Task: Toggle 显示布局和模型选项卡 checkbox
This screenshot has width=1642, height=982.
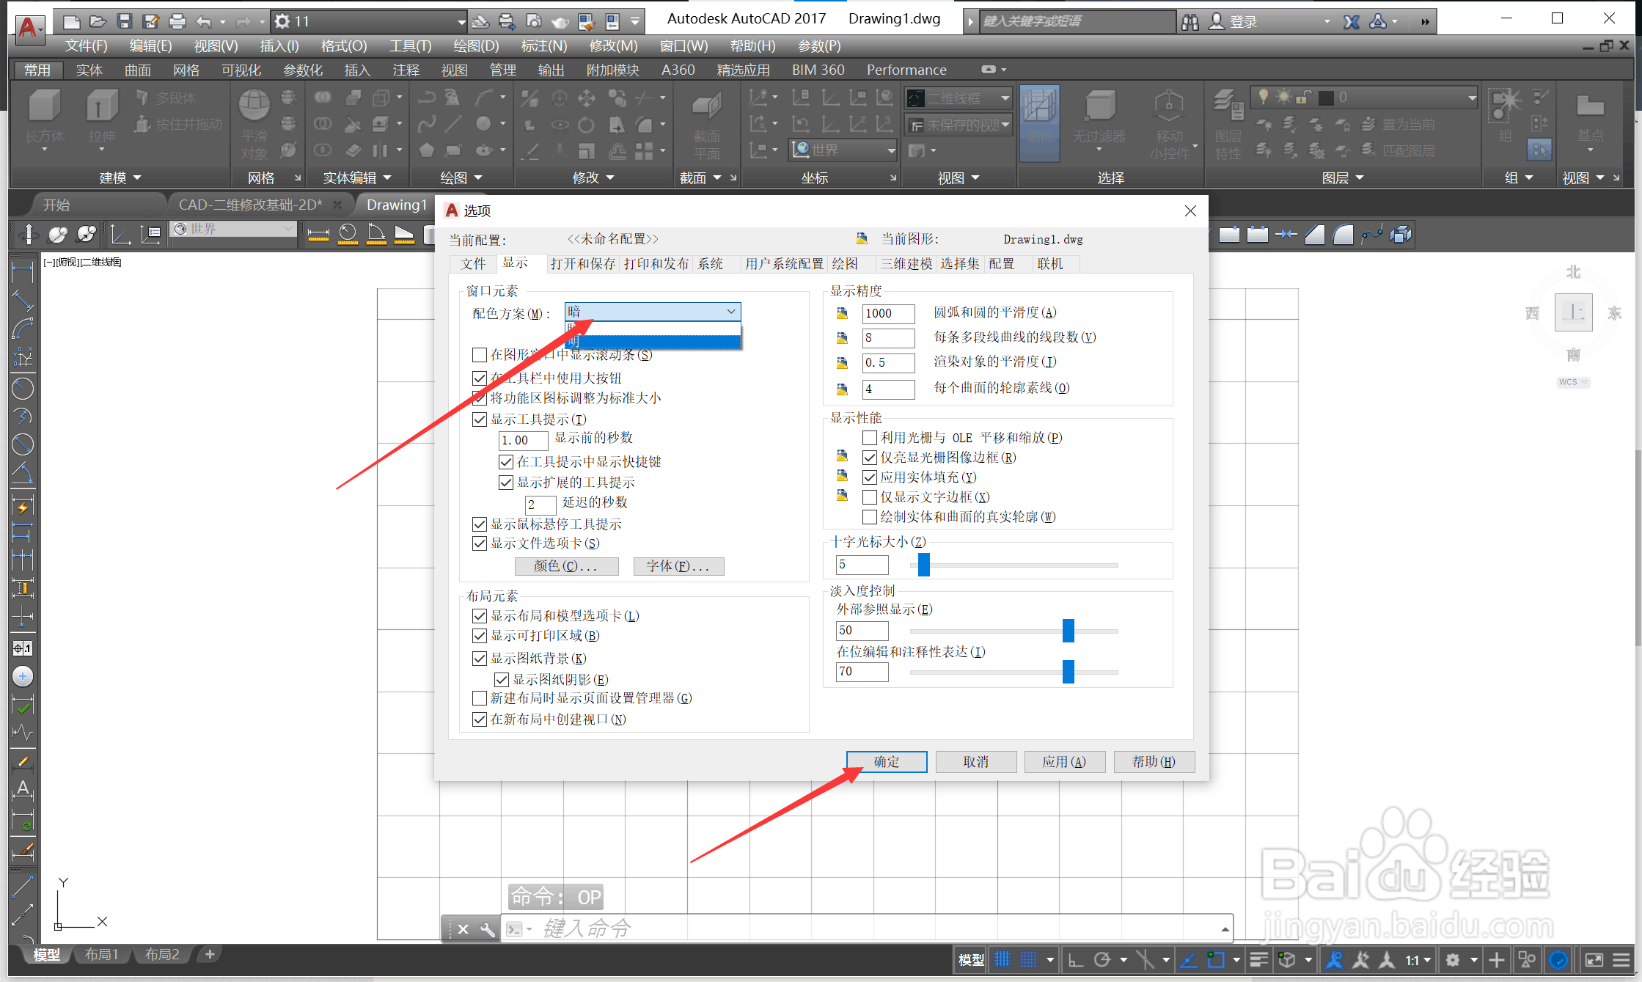Action: (480, 616)
